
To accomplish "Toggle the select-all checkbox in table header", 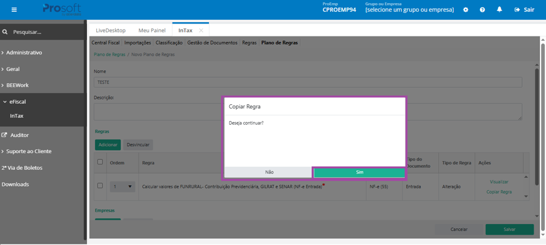I will (x=100, y=162).
